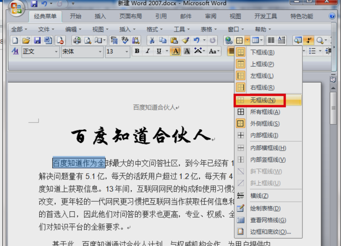Image resolution: width=341 pixels, height=246 pixels.
Task: Toggle Bold formatting
Action: [137, 51]
